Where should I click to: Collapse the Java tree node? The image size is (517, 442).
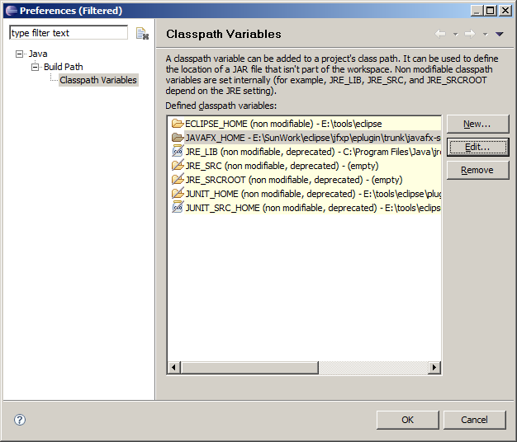20,54
